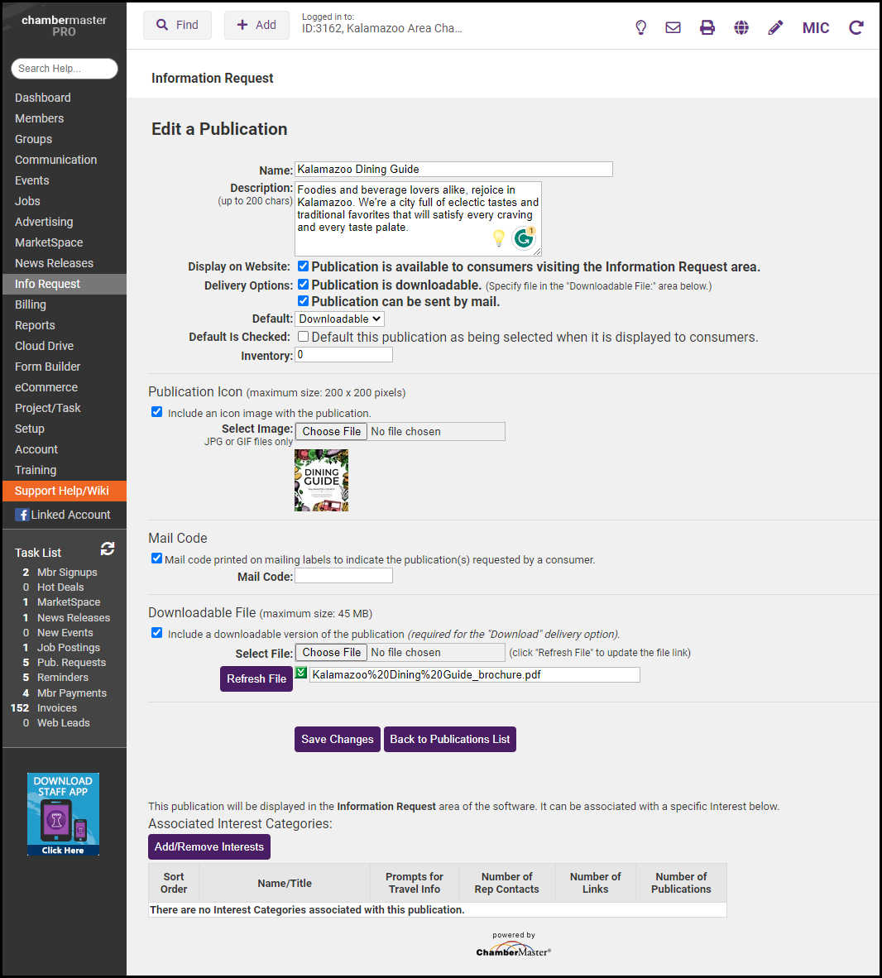This screenshot has height=978, width=882.
Task: Open eCommerce in sidebar
Action: (x=46, y=387)
